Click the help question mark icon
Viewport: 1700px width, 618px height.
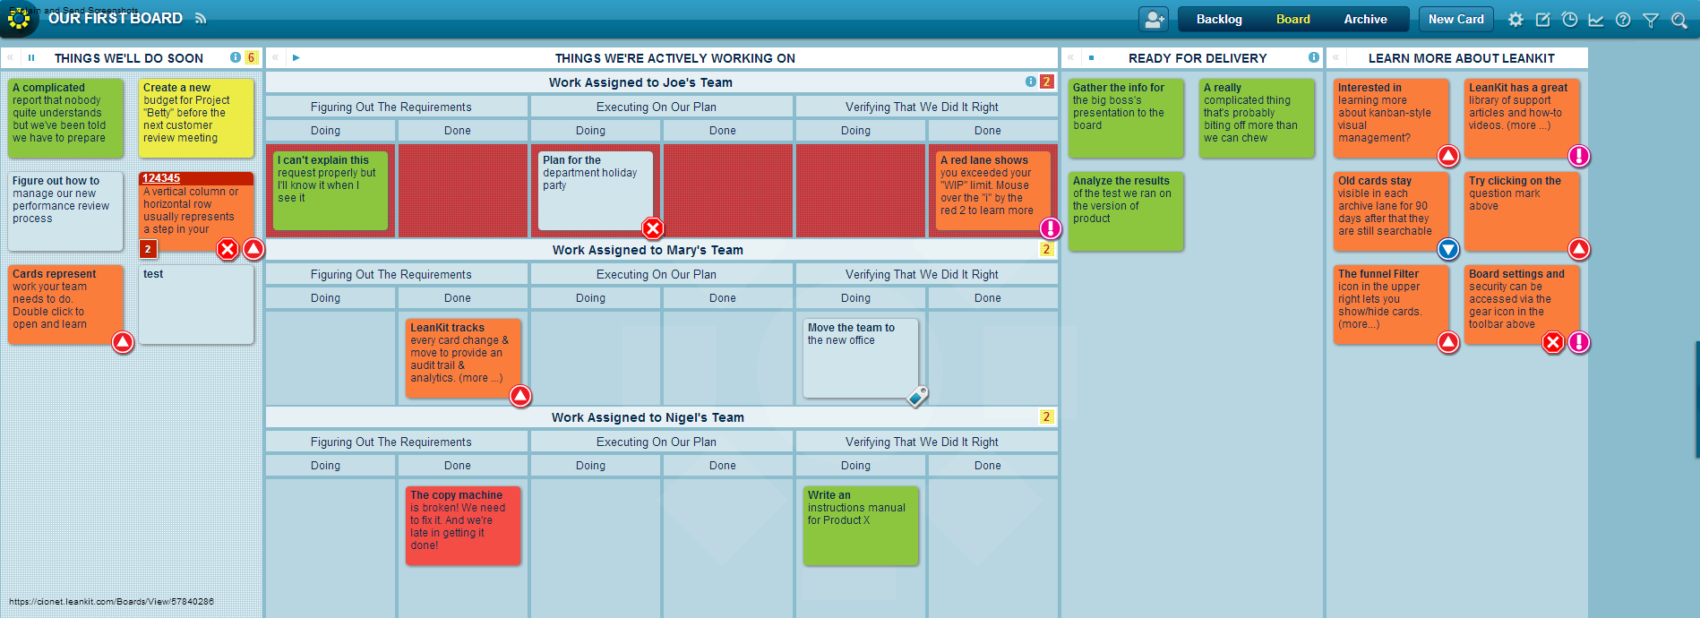pyautogui.click(x=1623, y=20)
